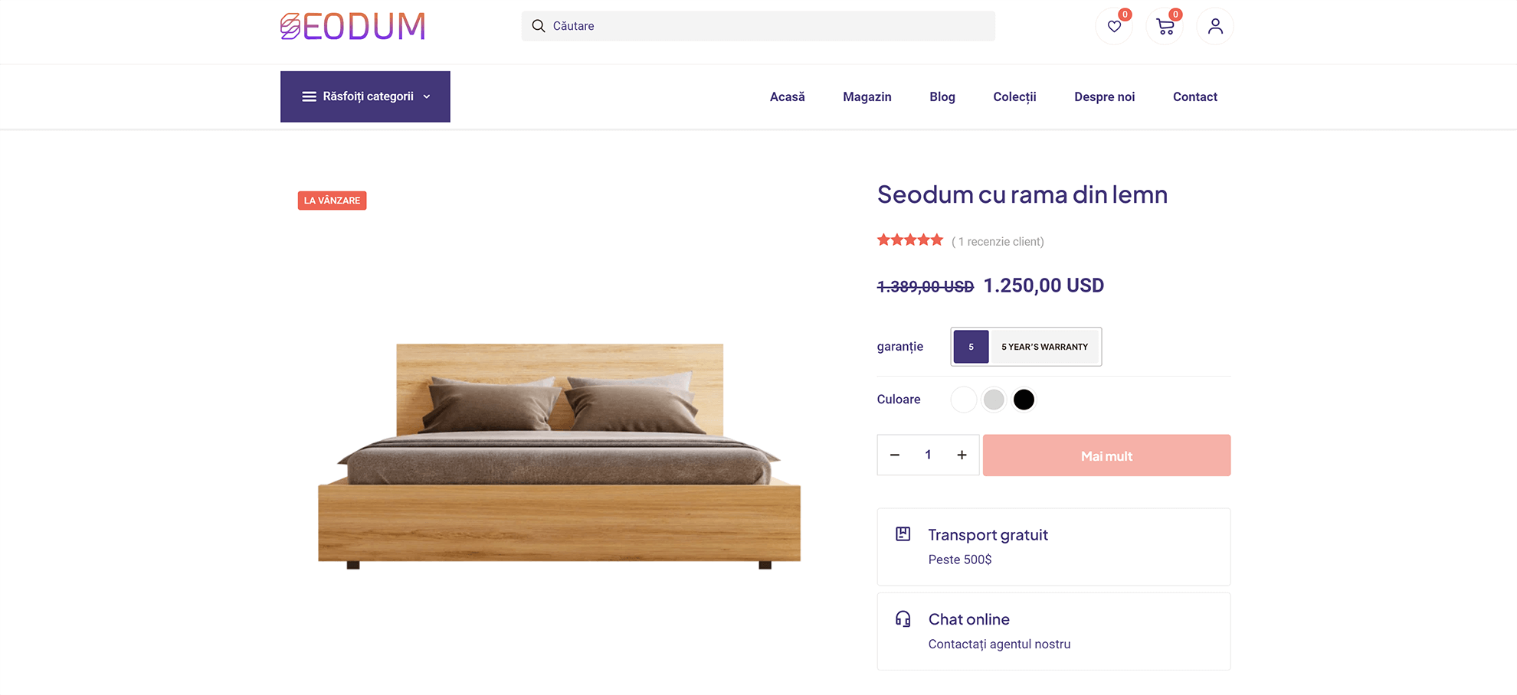Open the Colecții menu item

tap(1014, 97)
